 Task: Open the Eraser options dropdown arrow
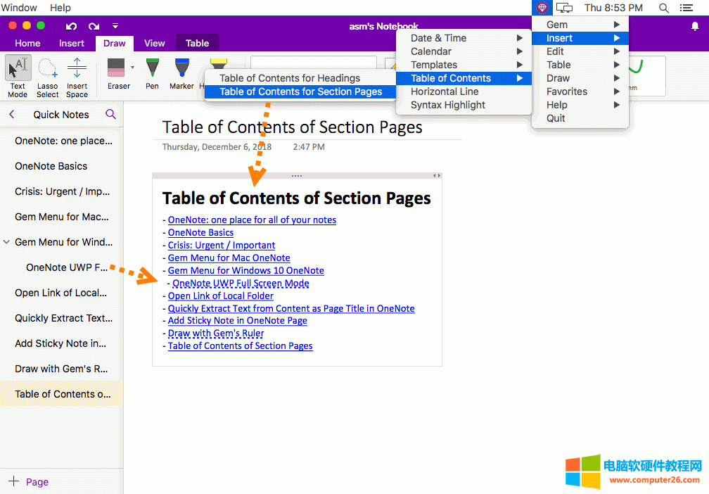(132, 68)
